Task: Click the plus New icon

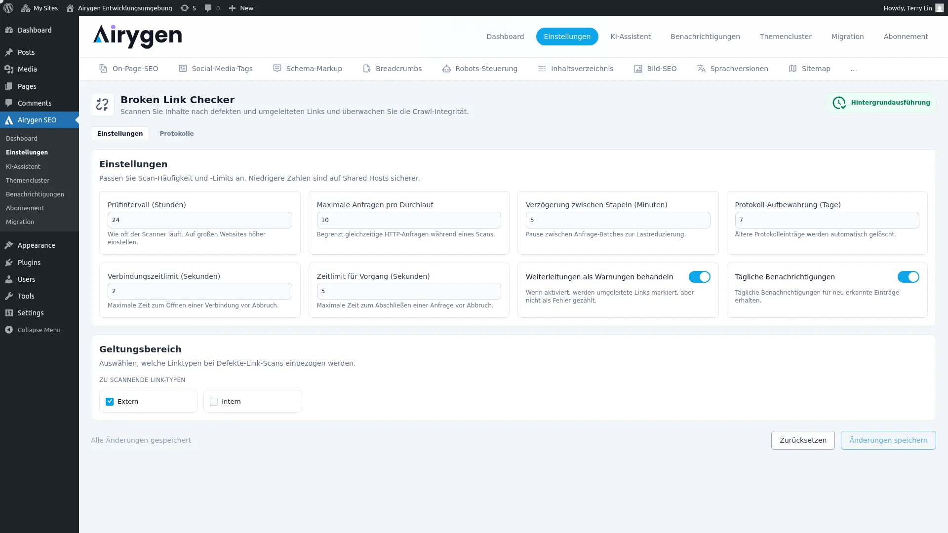Action: 232,8
